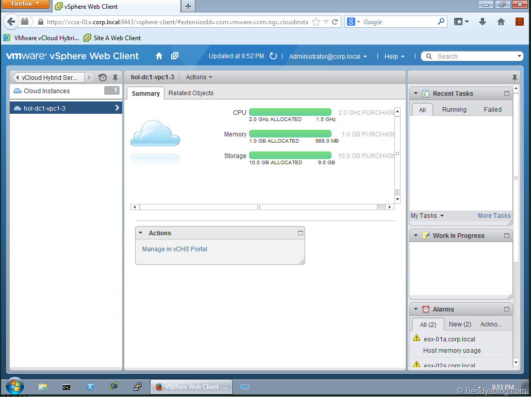Open the Help dropdown menu
The image size is (531, 397).
pos(394,57)
